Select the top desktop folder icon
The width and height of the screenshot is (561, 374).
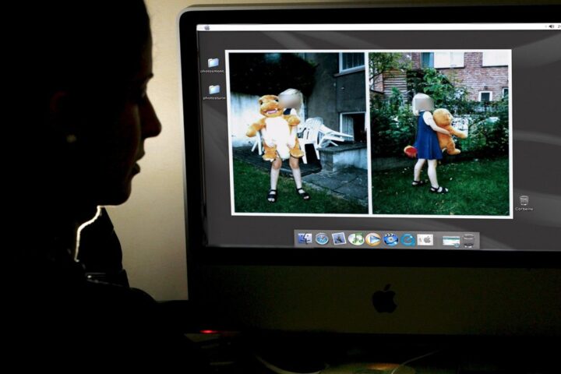[x=213, y=62]
